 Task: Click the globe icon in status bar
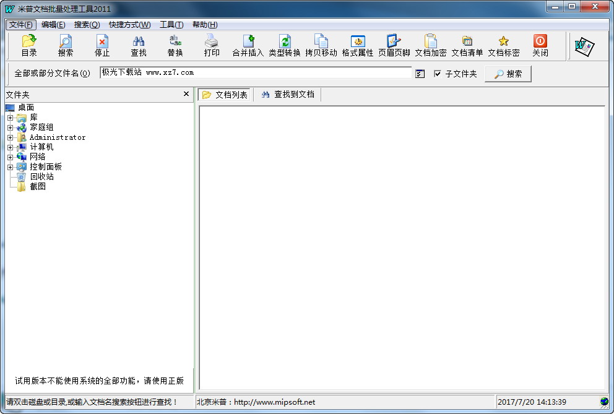pos(605,402)
